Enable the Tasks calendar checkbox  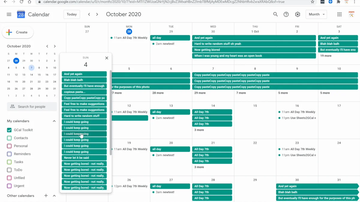pos(9,162)
